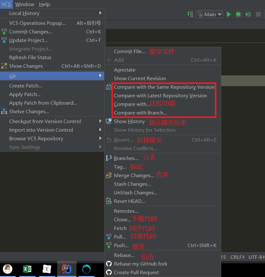Change the CRLF line separator in status bar
Screen dimensions: 265x277
(237, 257)
